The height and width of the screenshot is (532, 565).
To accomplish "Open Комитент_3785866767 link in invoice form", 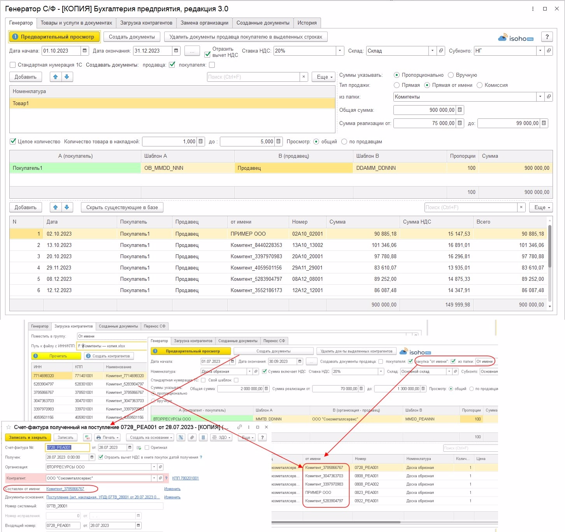I will click(65, 488).
